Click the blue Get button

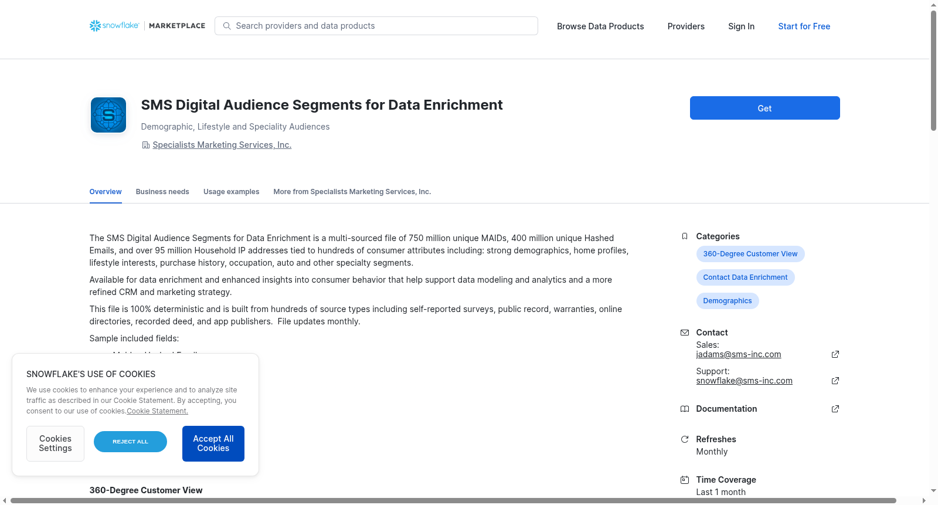pos(764,108)
